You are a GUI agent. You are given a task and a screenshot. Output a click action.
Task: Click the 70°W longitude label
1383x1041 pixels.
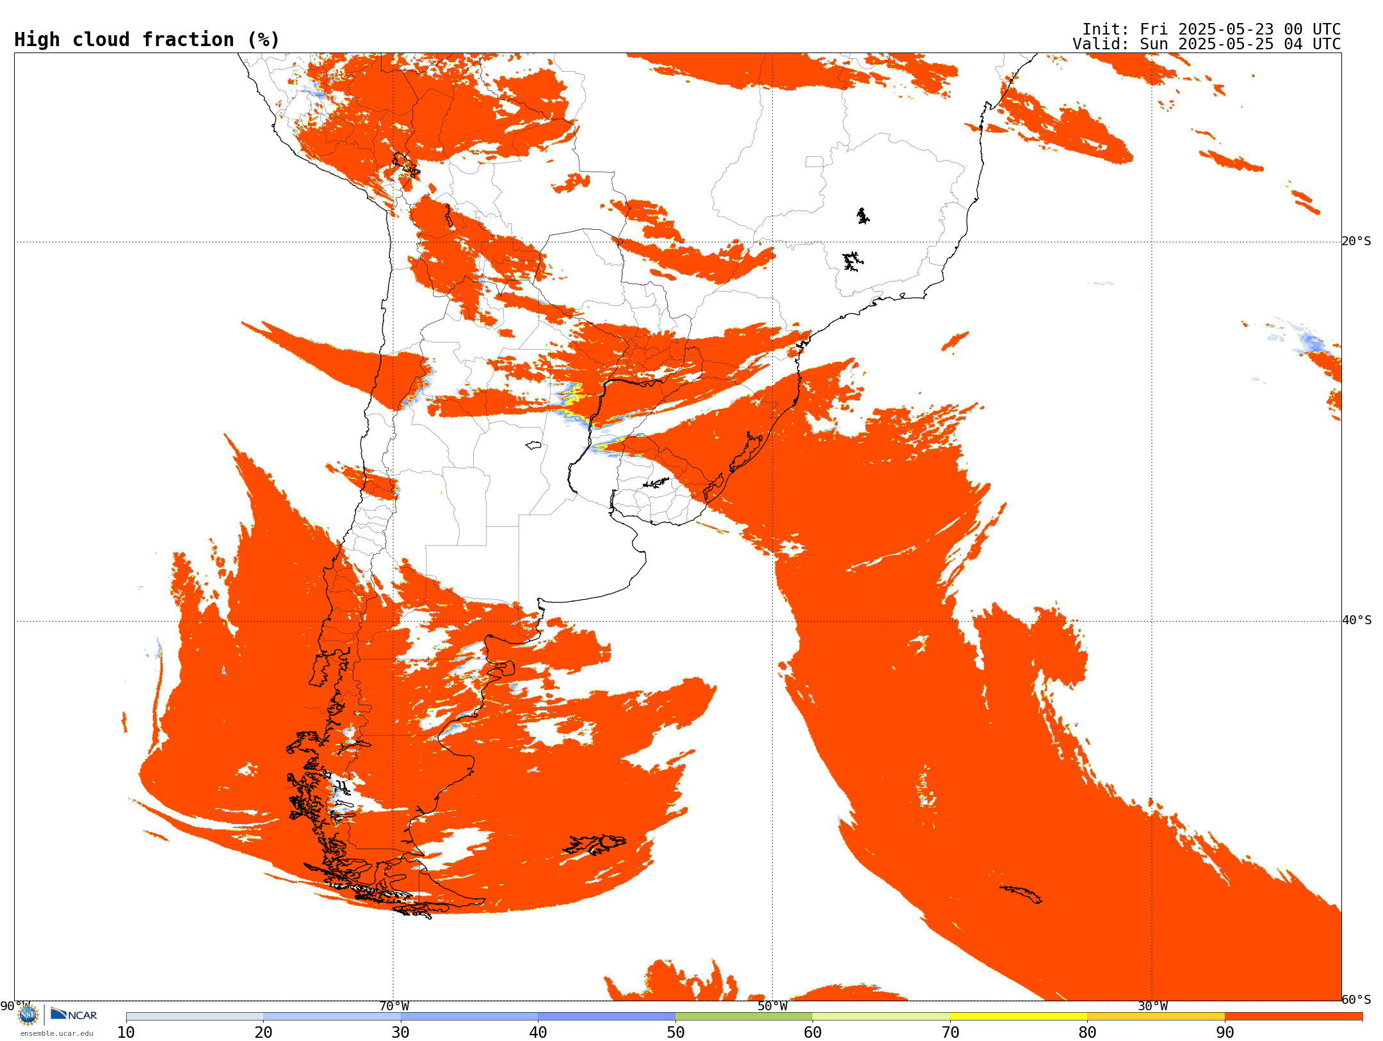(x=394, y=1006)
